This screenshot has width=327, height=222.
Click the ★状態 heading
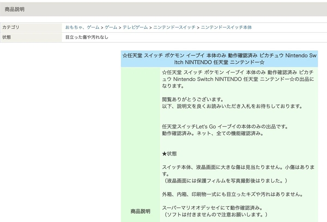(x=169, y=154)
